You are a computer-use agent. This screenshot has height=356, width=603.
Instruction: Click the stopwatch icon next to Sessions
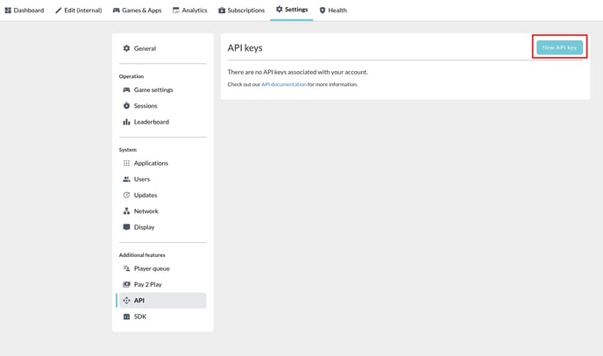pyautogui.click(x=126, y=105)
